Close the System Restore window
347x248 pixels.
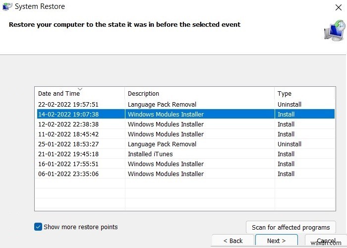[x=339, y=7]
